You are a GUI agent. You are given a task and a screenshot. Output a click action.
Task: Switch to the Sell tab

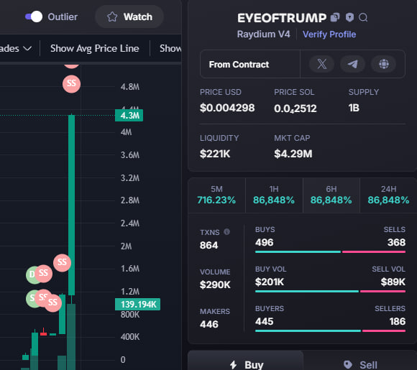[359, 361]
